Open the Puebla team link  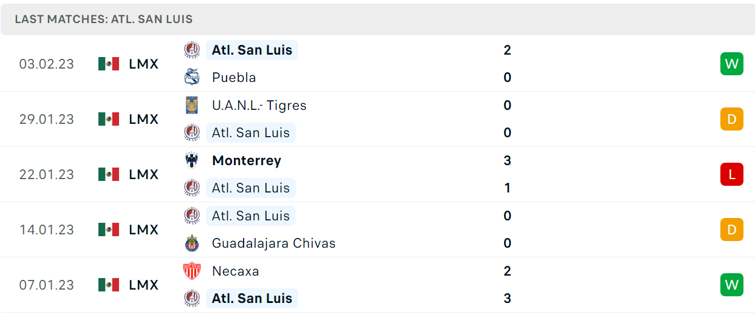click(x=234, y=78)
